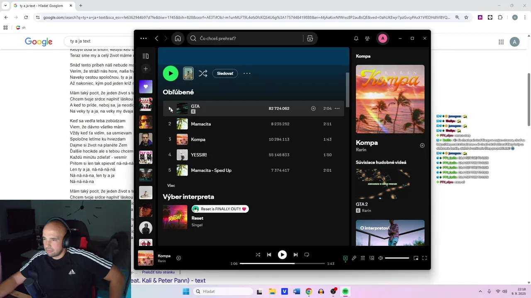Open the O interpretovi artist card
The image size is (531, 298).
coord(390,233)
